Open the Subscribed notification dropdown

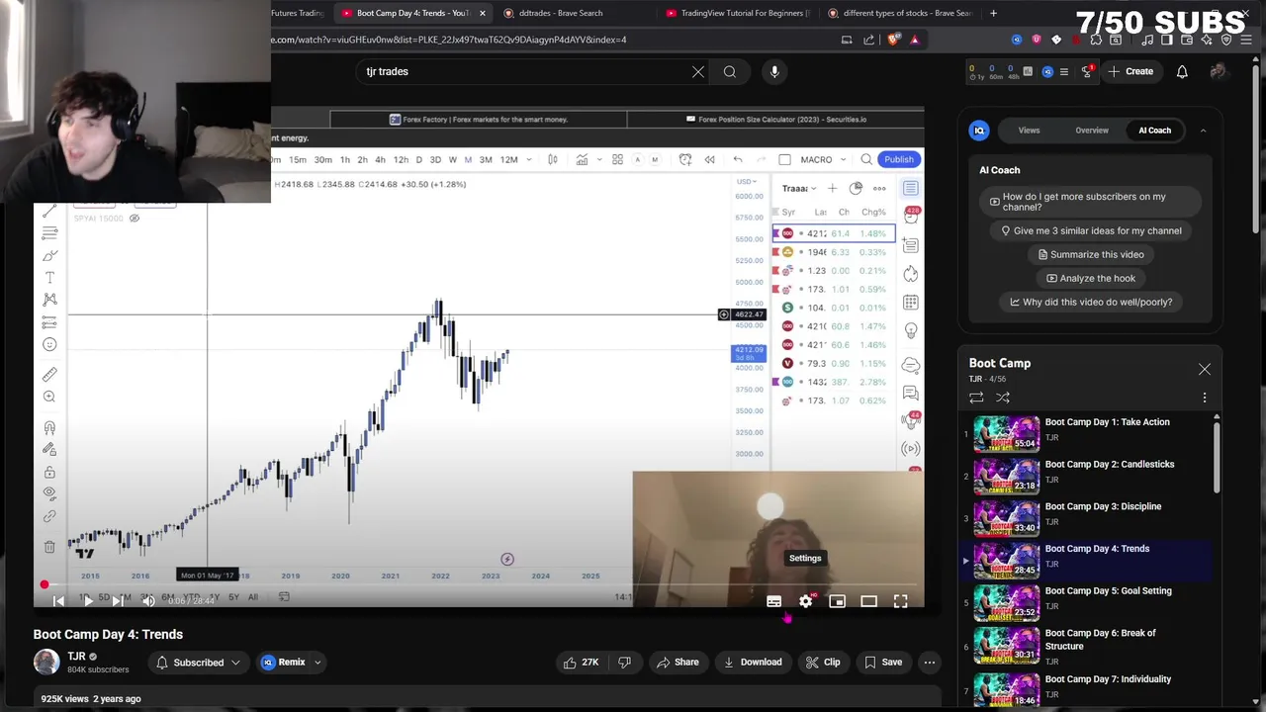point(198,663)
